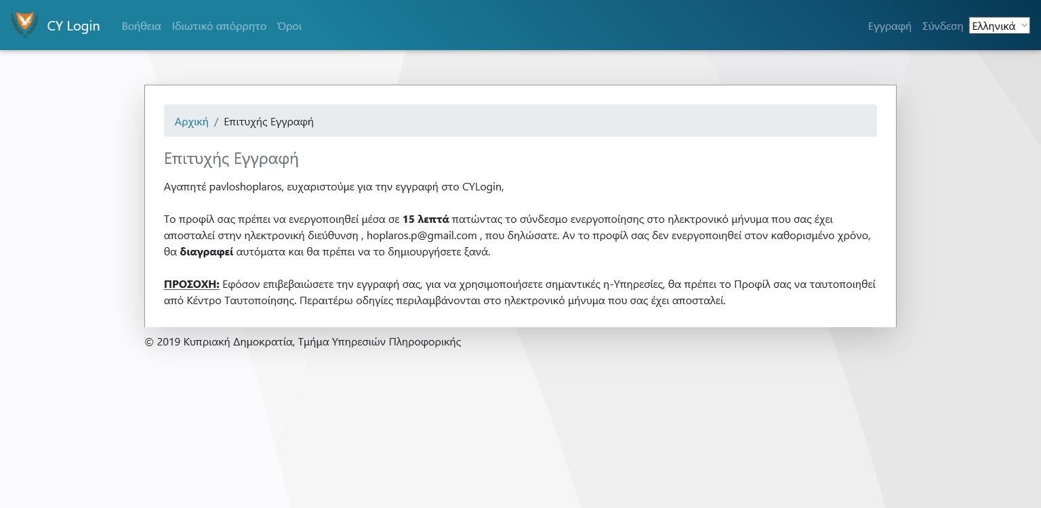The width and height of the screenshot is (1041, 508).
Task: Click the bold 15 λεπτά text
Action: coord(426,219)
